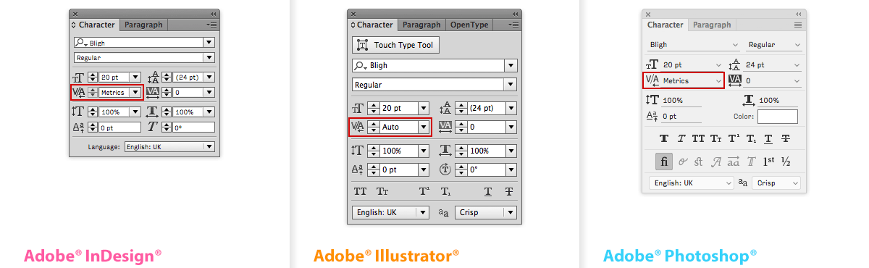This screenshot has height=268, width=869.
Task: Click the Superscript icon in Illustrator
Action: pos(424,192)
